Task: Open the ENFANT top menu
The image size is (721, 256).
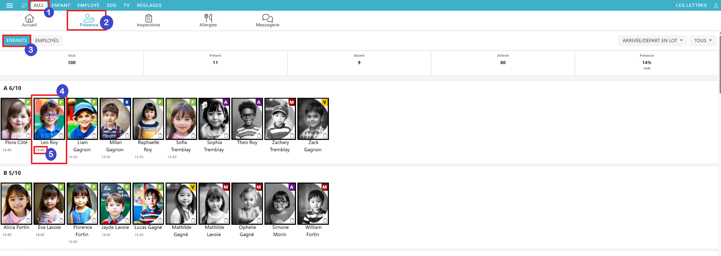Action: click(61, 5)
